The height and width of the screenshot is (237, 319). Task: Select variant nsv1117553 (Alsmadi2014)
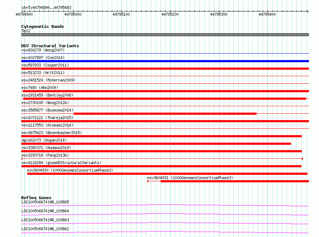point(47,125)
